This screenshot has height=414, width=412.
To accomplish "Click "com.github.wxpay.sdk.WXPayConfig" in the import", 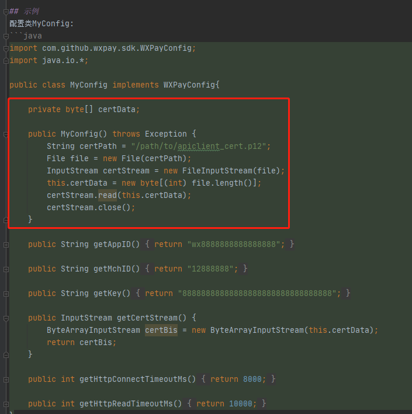I will coord(117,48).
